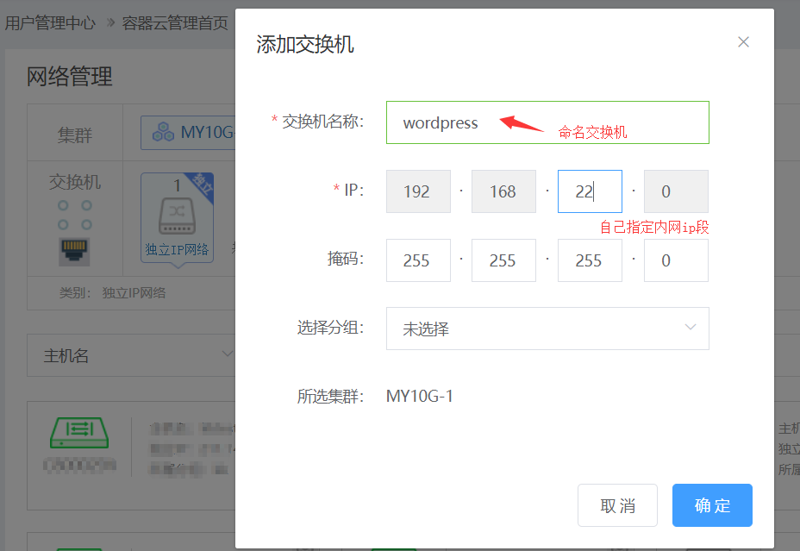
Task: Confirm with the 确定 button
Action: [712, 505]
